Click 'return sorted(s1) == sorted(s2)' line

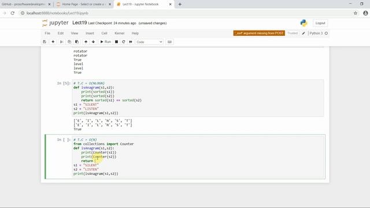(x=112, y=100)
